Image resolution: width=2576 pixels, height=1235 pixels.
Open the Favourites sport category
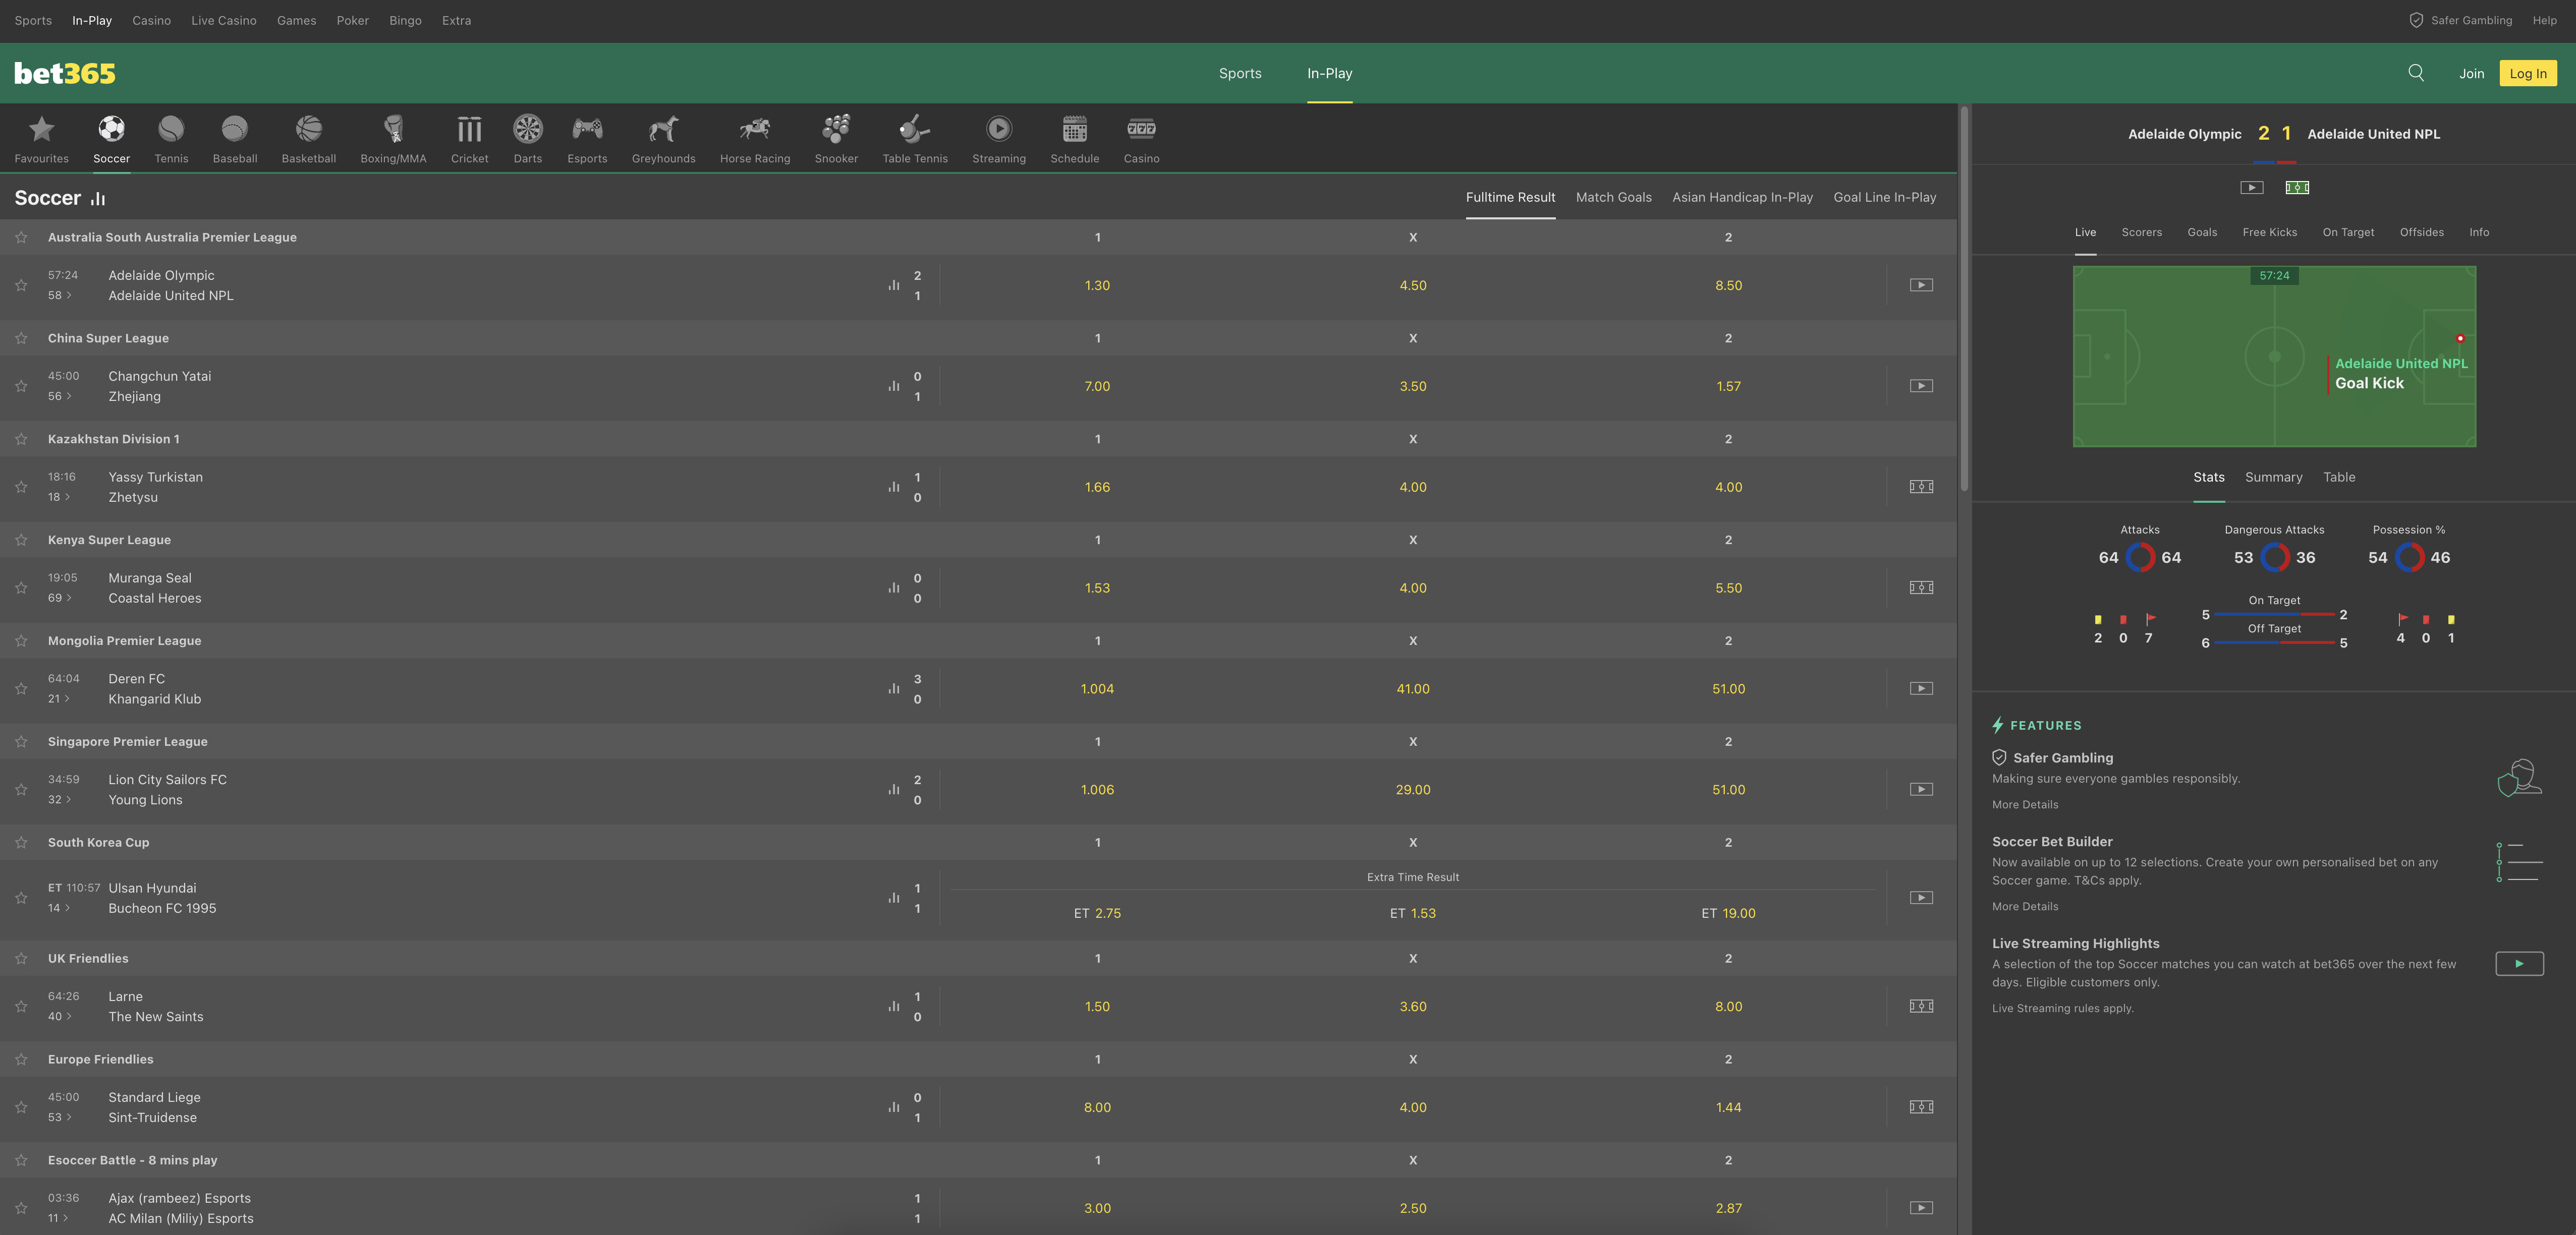point(41,139)
